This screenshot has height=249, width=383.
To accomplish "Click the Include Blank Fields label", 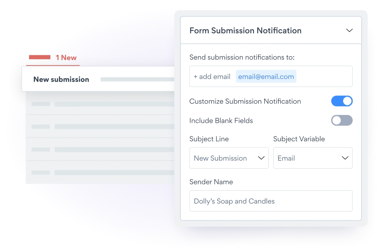I will [221, 121].
